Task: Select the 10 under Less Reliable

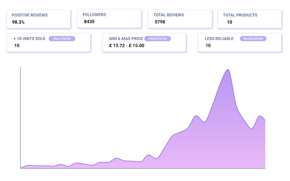Action: click(208, 45)
